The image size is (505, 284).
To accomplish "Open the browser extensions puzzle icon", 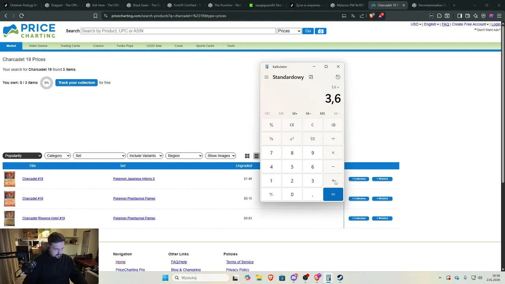I will click(439, 16).
